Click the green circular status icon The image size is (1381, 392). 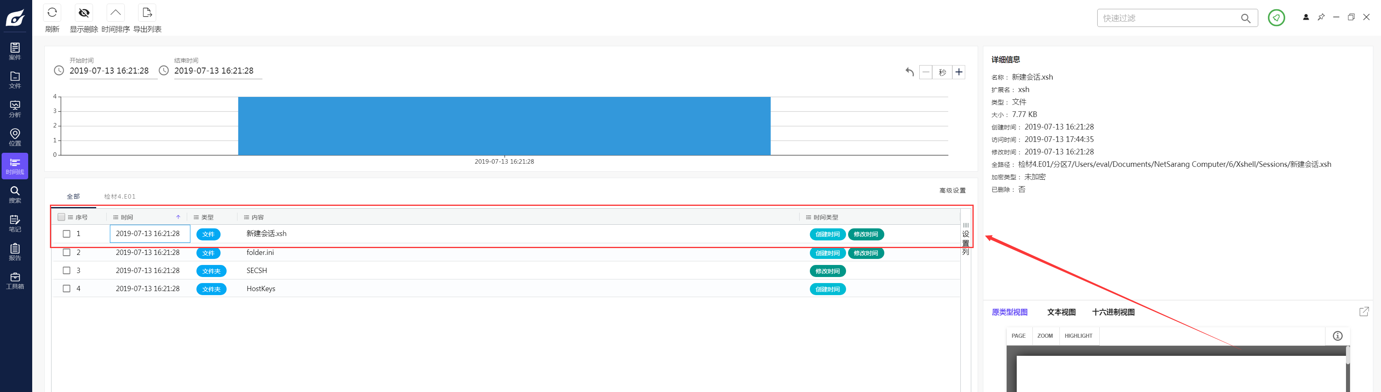tap(1276, 18)
